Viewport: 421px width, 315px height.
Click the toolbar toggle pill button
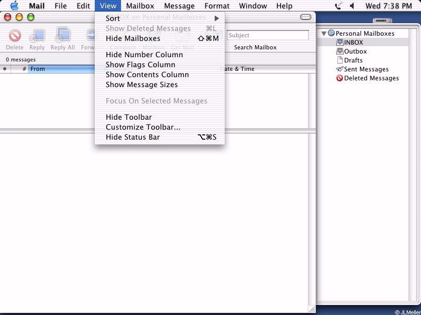[x=306, y=17]
